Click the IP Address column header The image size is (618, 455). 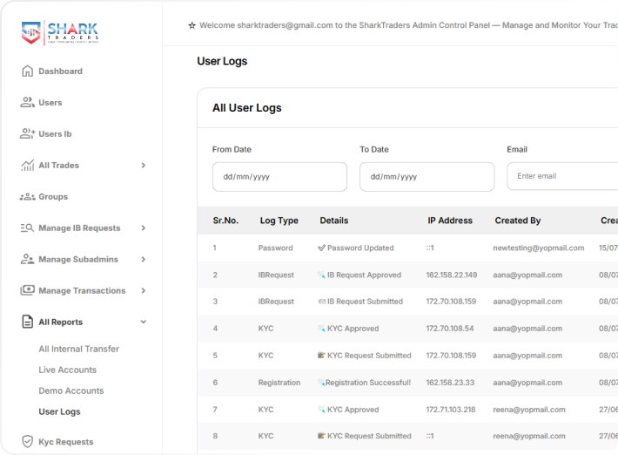[450, 221]
